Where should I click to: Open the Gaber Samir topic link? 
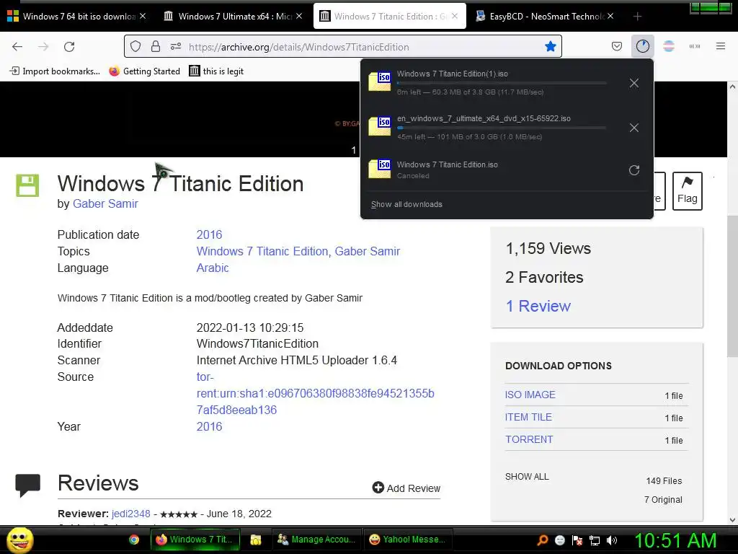(x=367, y=251)
